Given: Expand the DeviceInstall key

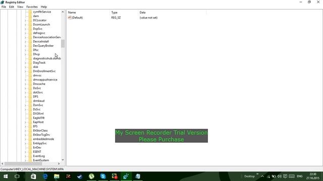Looking at the screenshot, I should (x=26, y=42).
